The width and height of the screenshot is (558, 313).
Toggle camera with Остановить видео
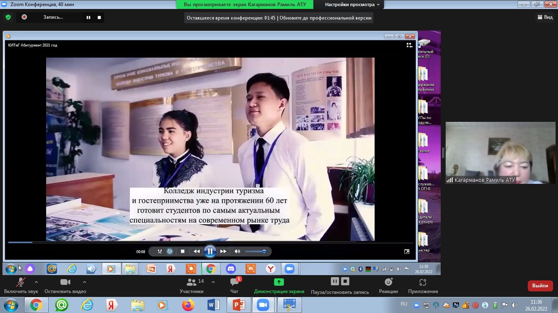point(65,286)
